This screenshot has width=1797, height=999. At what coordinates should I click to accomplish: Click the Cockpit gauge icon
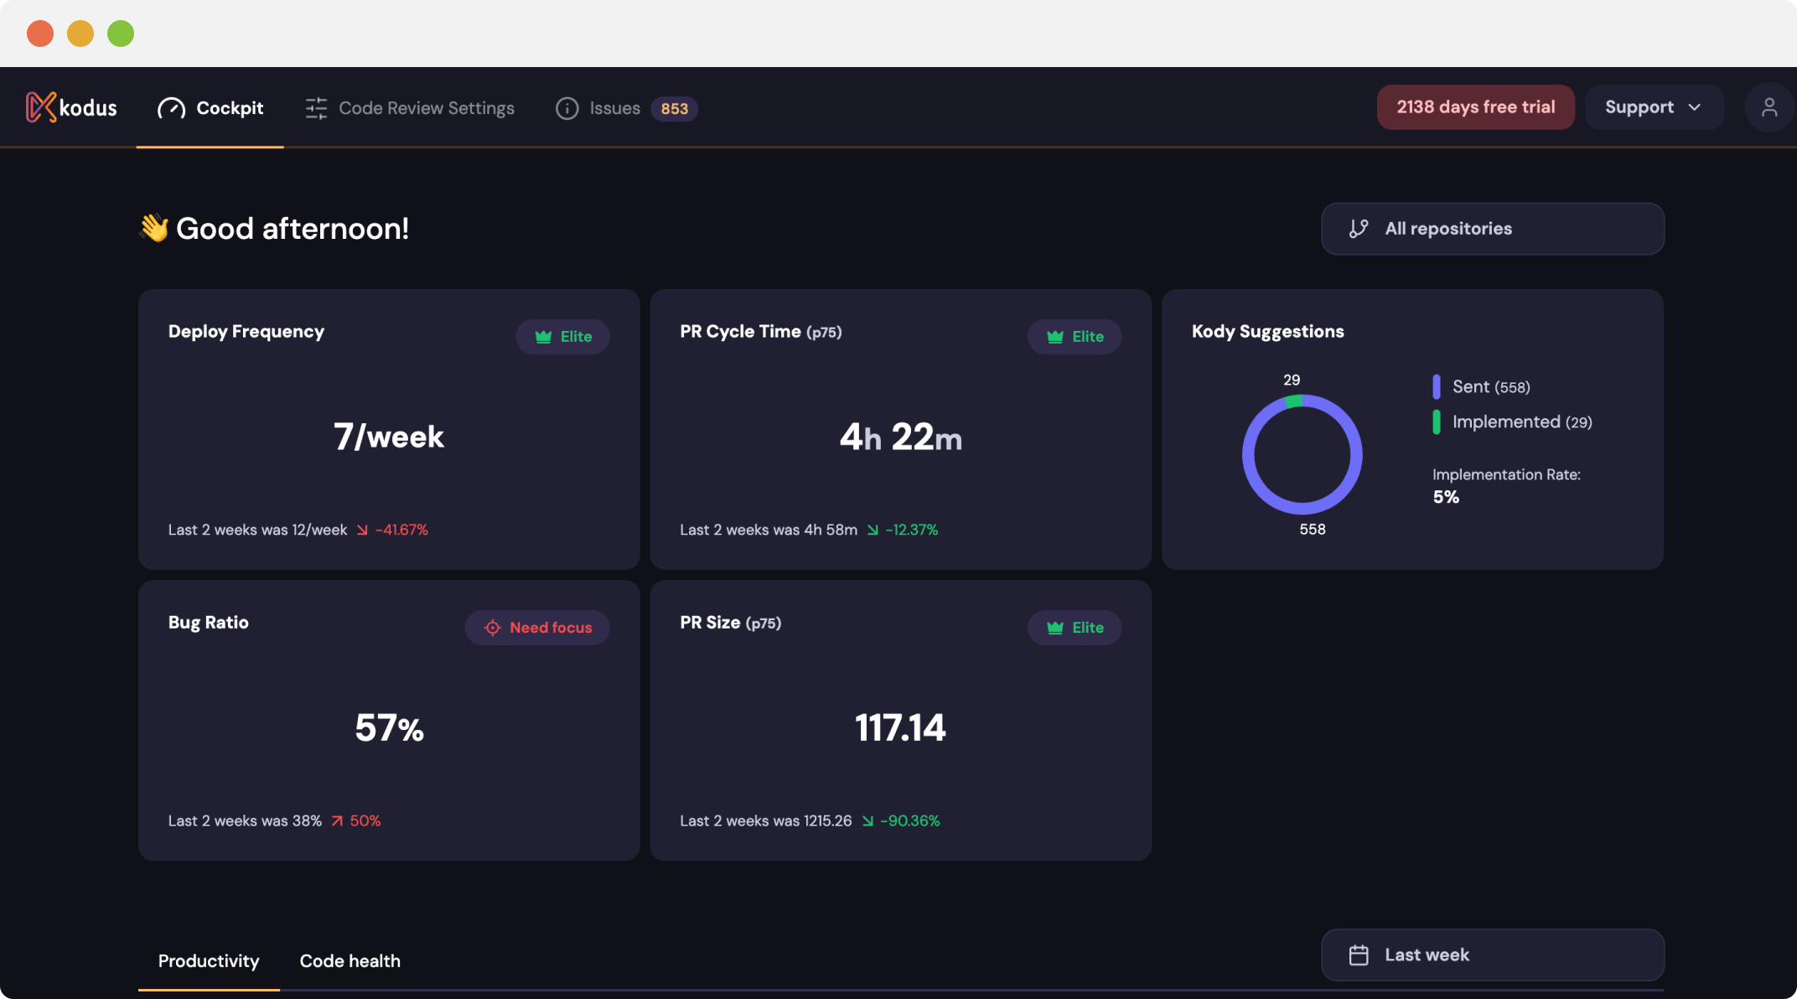click(171, 108)
